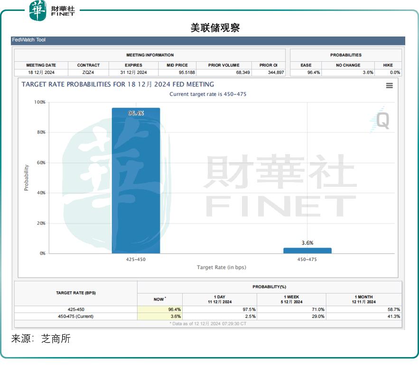Click the highlighted 96.4% NOW cell
419x368 pixels.
[159, 309]
